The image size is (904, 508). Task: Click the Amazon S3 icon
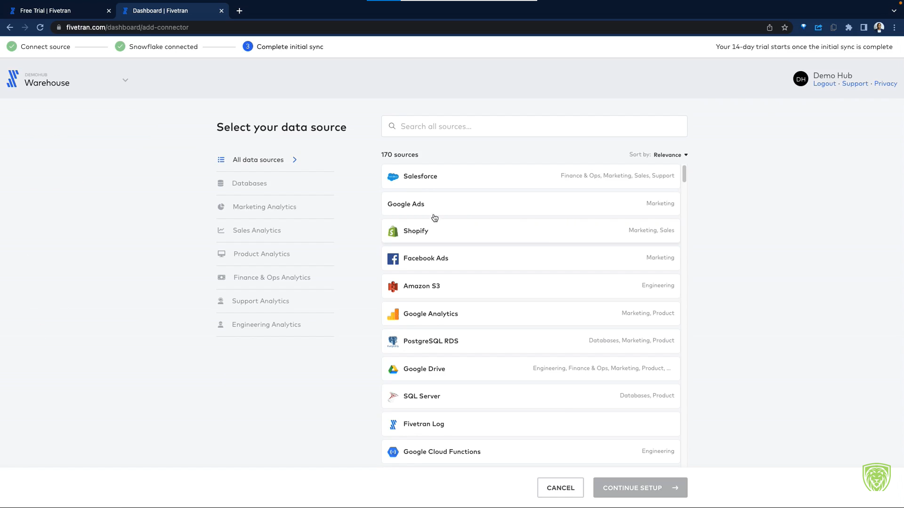click(393, 286)
